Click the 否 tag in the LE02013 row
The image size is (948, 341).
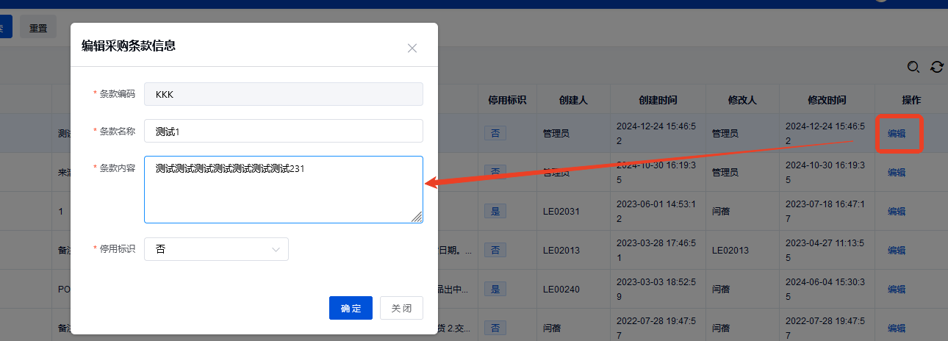(x=495, y=251)
